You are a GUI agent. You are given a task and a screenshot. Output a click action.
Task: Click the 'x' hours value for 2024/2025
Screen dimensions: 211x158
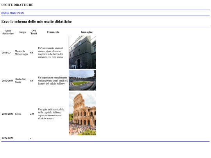click(31, 138)
